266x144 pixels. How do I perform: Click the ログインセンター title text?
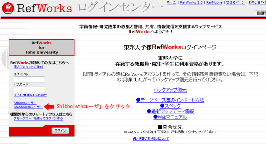[x=120, y=8]
